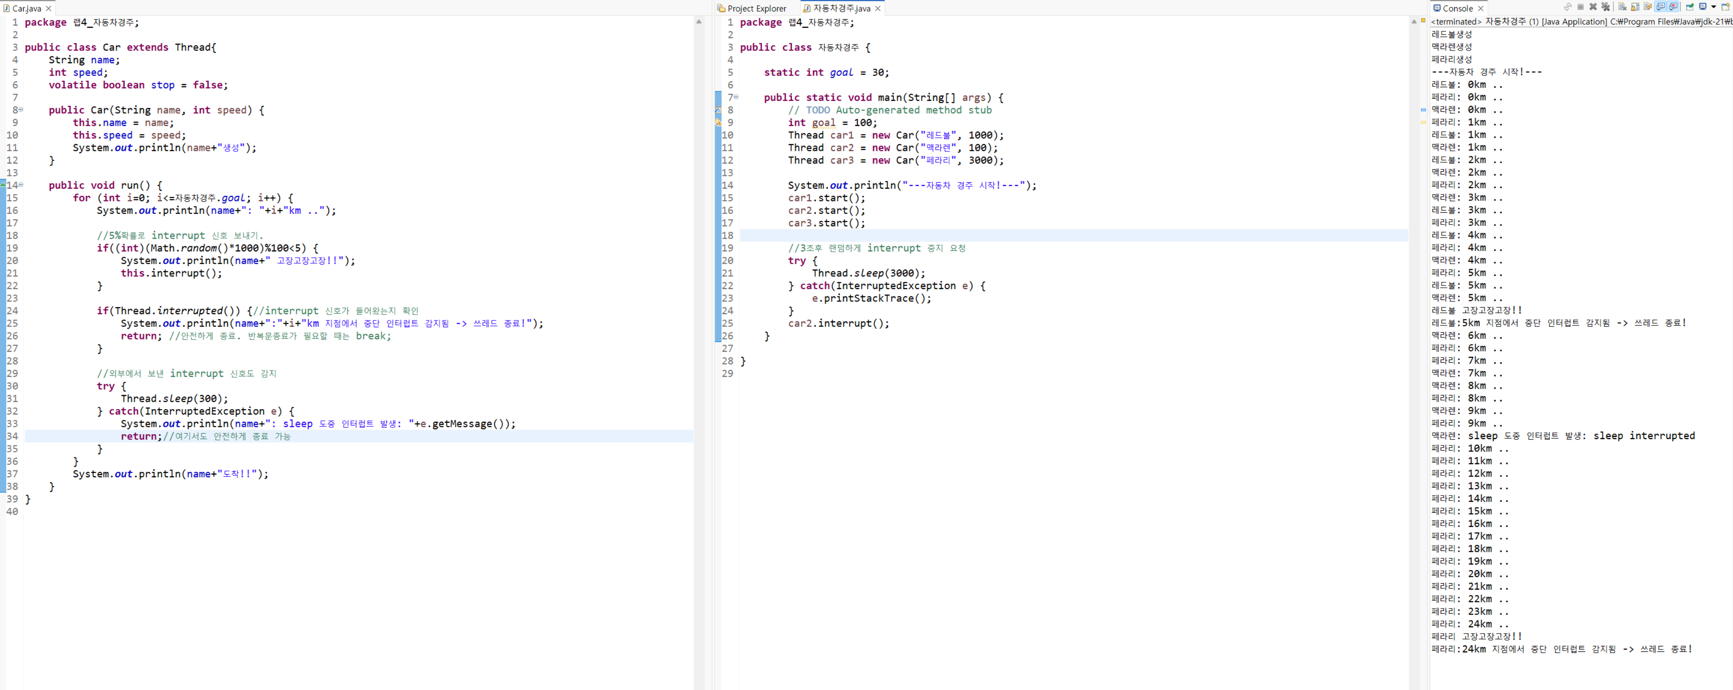Image resolution: width=1733 pixels, height=690 pixels.
Task: Collapse the Car constructor at line 8
Action: point(21,110)
